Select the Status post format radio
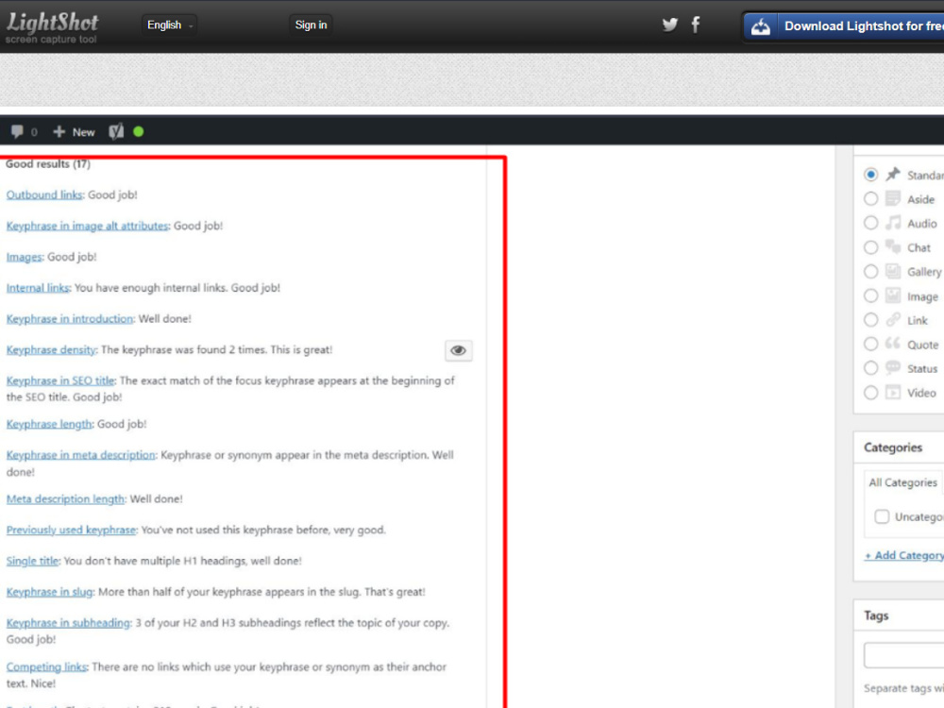 click(x=870, y=368)
